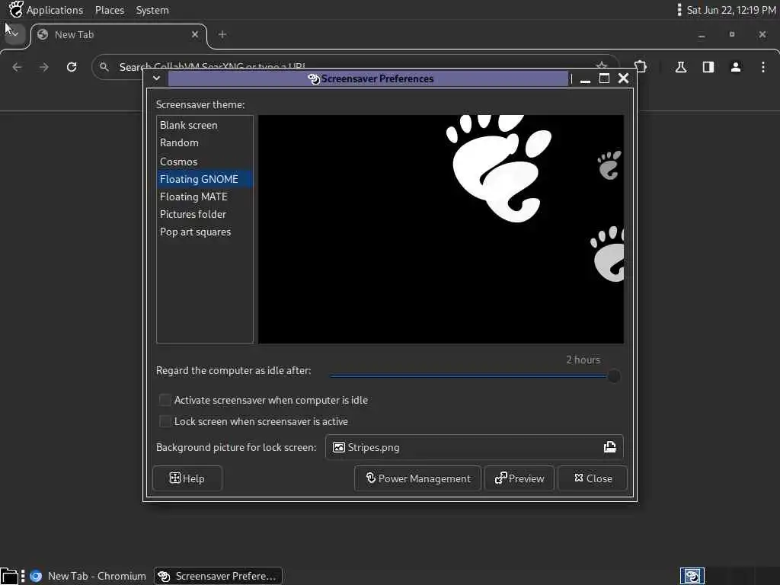The image size is (780, 585).
Task: Close the New Tab browser tab
Action: click(x=195, y=34)
